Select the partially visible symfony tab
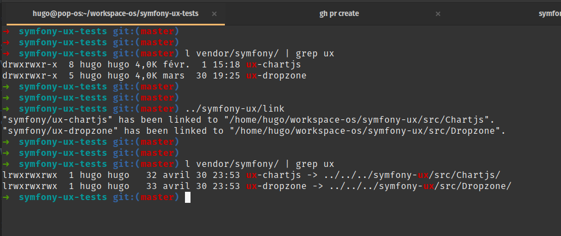This screenshot has width=561, height=236. click(549, 14)
